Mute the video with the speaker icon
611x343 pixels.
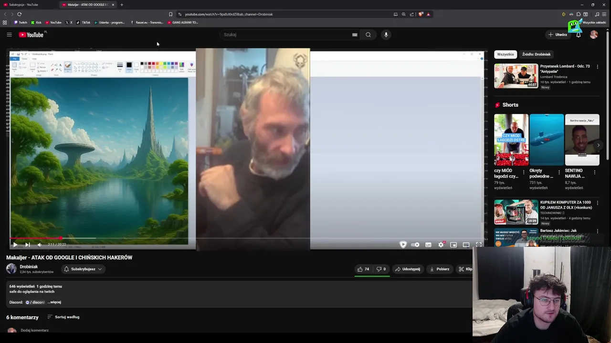pyautogui.click(x=40, y=244)
